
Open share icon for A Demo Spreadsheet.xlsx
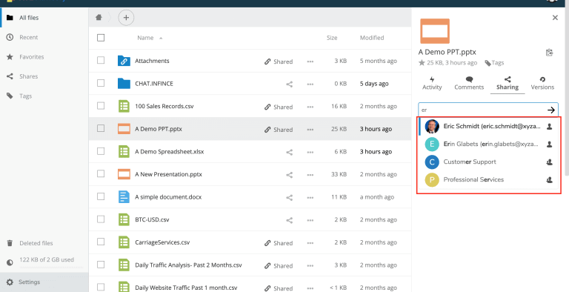(289, 152)
